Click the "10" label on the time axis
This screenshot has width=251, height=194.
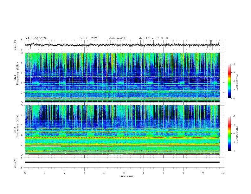223,173
